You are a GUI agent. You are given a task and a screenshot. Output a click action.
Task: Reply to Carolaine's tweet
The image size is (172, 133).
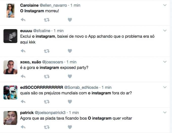click(23, 20)
